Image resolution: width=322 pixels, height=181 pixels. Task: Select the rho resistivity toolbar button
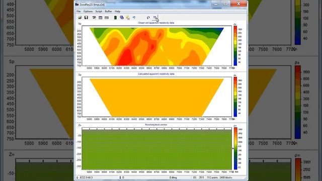tap(148, 18)
